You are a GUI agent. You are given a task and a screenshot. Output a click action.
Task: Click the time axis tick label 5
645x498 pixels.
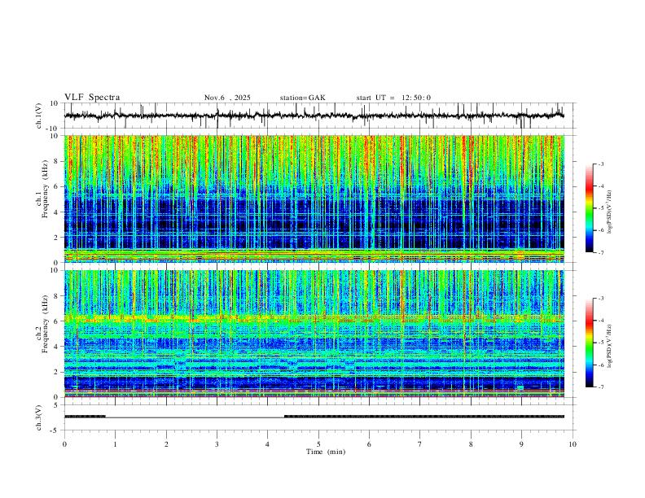(318, 444)
